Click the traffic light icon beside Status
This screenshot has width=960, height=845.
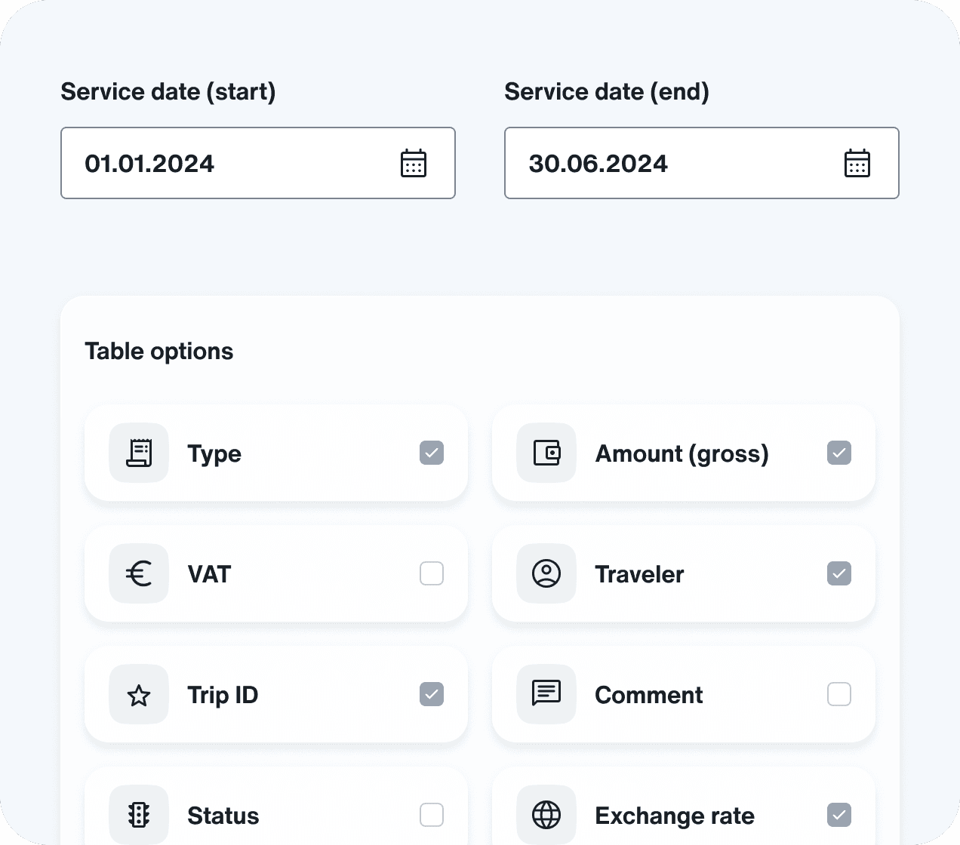pos(139,815)
